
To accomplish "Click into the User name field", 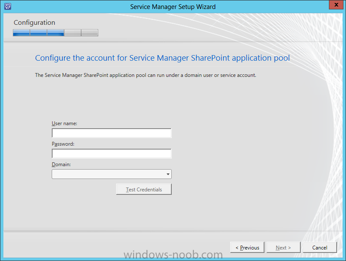I will tap(111, 133).
